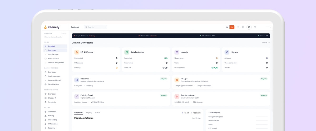
Task: Expand the Dzisiaj period dropdown
Action: tap(266, 43)
